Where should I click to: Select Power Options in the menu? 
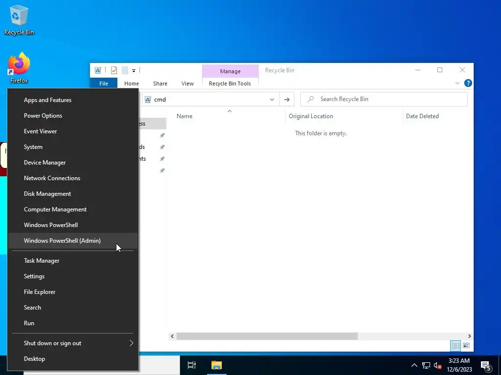tap(73, 116)
